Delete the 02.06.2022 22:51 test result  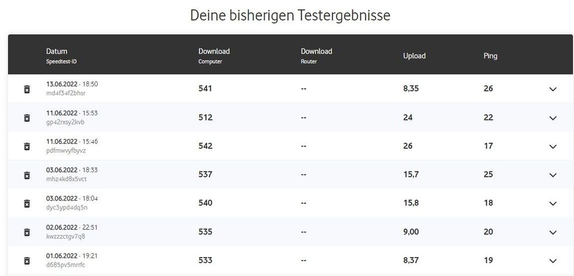pyautogui.click(x=26, y=232)
